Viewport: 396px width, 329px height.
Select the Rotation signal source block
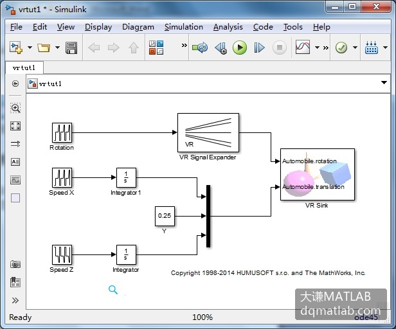[62, 132]
